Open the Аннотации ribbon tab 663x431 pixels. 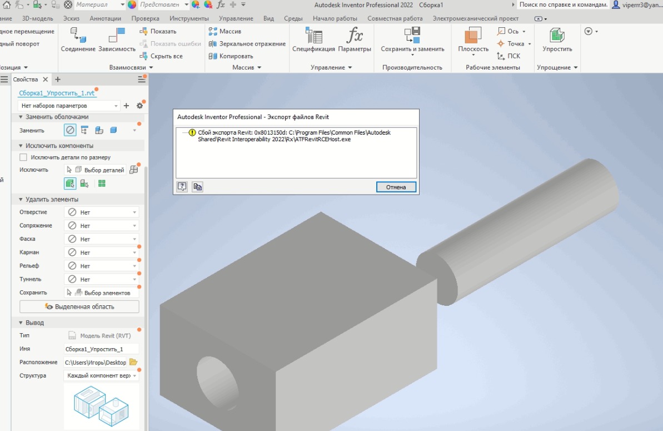pyautogui.click(x=105, y=18)
